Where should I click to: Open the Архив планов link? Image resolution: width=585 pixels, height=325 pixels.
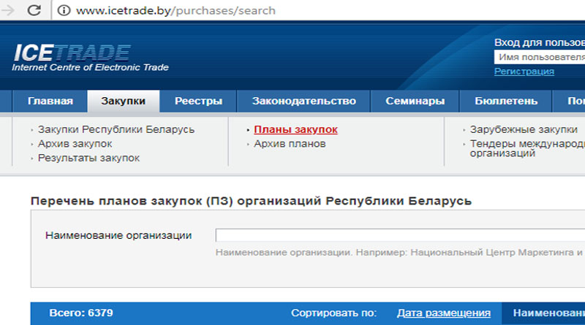click(x=290, y=144)
